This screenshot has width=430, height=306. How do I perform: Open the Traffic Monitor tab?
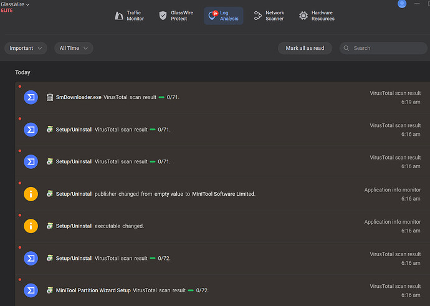(129, 16)
